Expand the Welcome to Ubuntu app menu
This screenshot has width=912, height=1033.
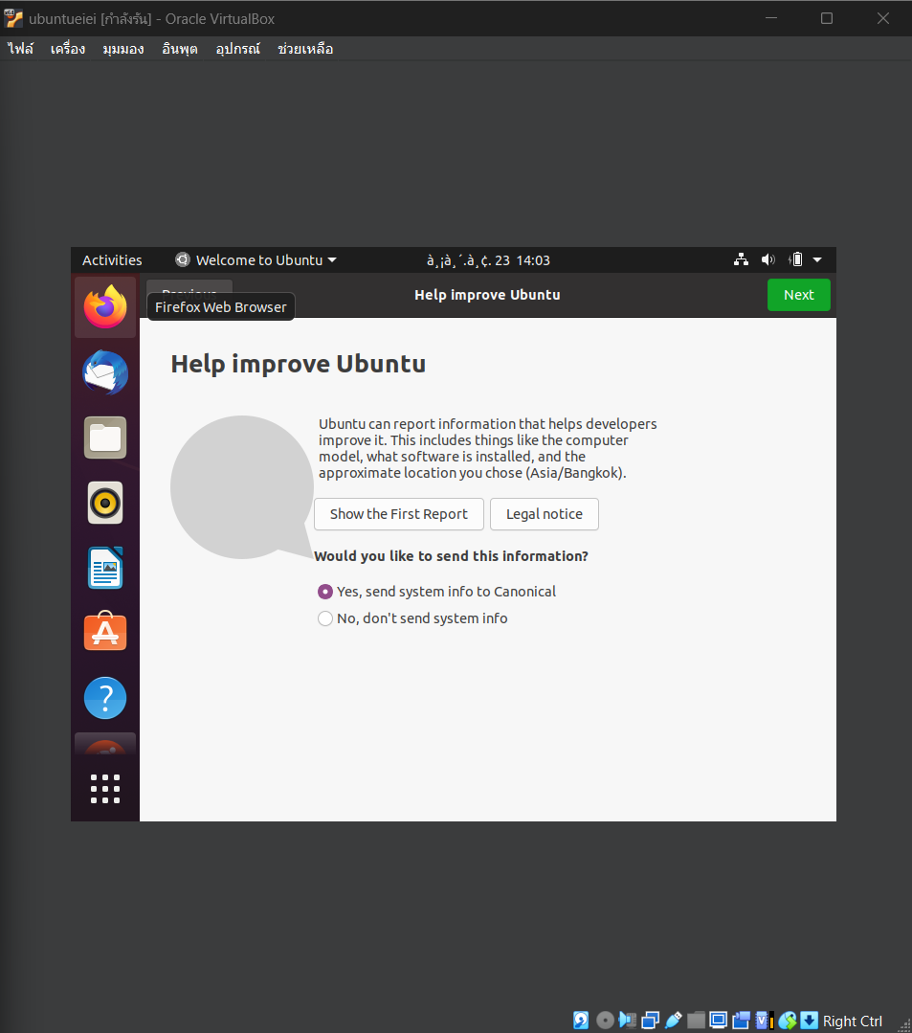(x=256, y=260)
